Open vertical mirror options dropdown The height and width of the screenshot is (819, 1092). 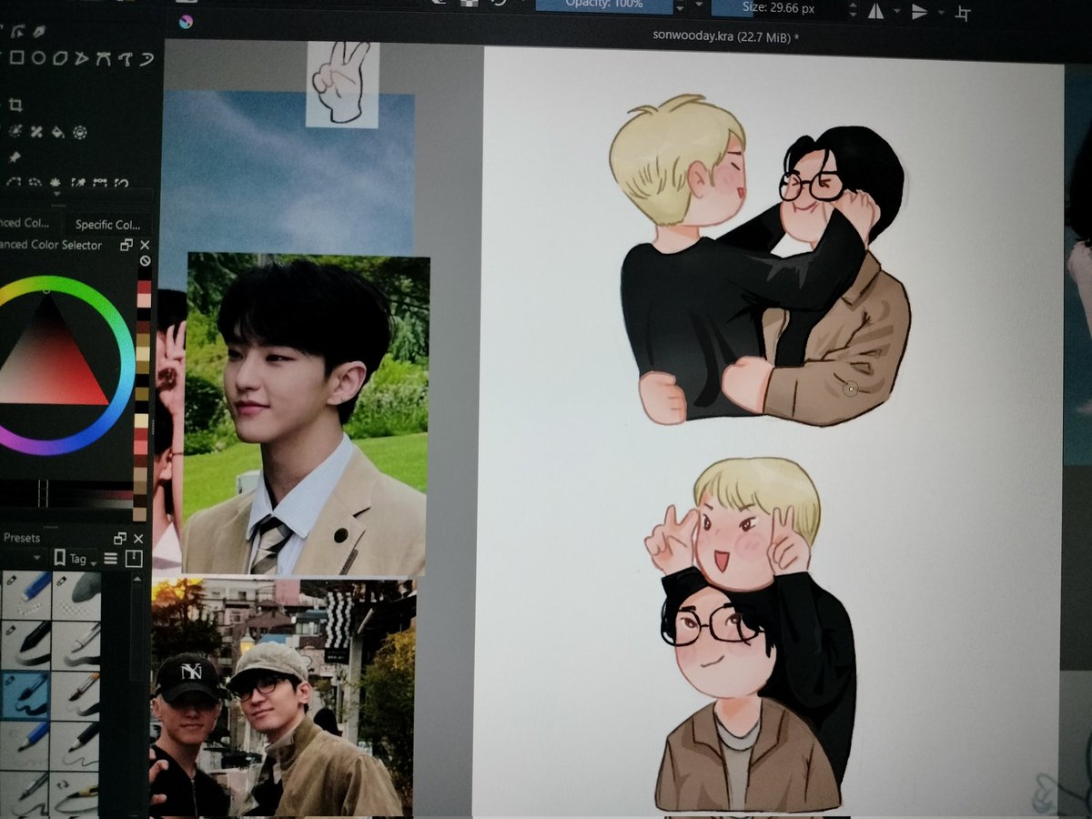[940, 12]
